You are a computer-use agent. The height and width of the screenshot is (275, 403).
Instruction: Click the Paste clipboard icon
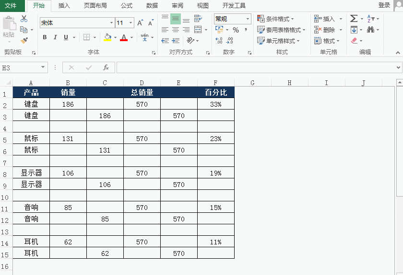[9, 23]
